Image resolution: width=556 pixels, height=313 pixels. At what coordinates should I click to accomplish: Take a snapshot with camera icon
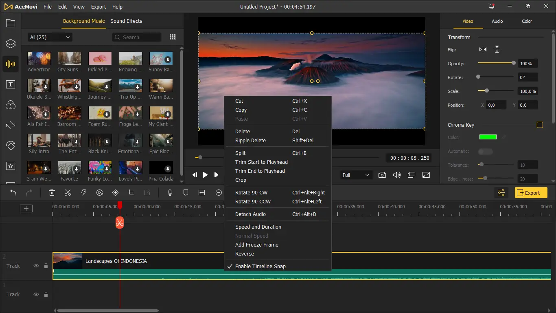pyautogui.click(x=382, y=175)
